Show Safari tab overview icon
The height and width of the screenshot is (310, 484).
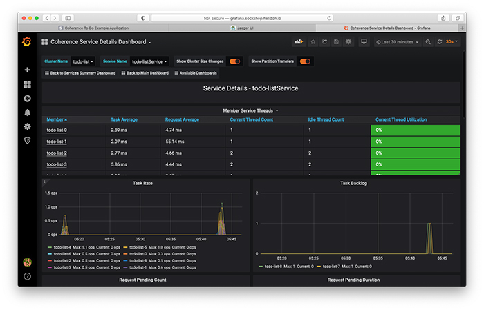458,18
